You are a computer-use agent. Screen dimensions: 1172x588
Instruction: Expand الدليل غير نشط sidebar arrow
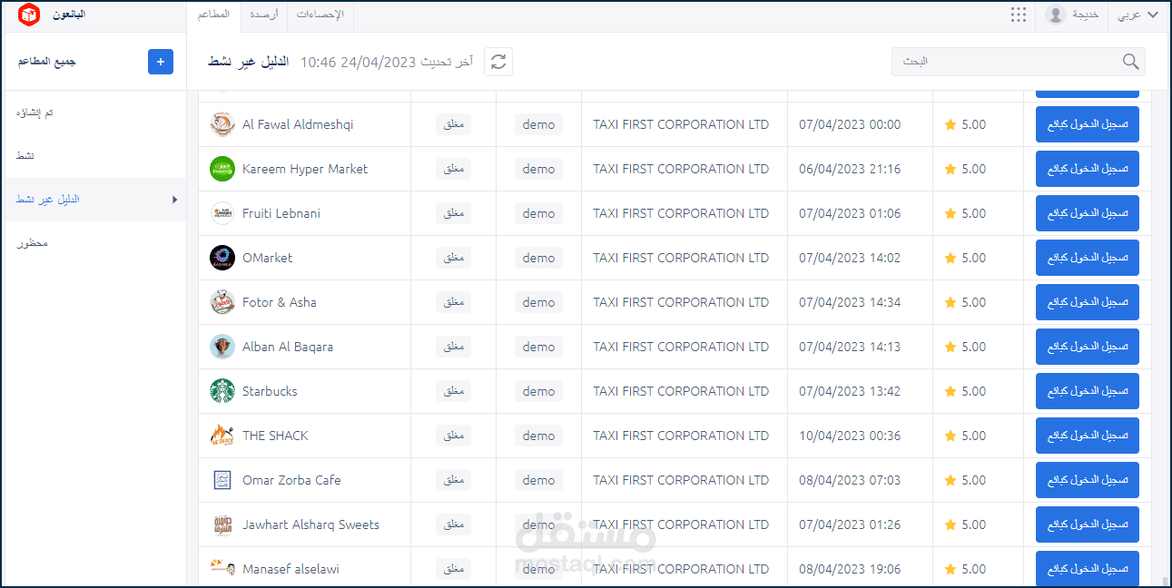coord(174,200)
